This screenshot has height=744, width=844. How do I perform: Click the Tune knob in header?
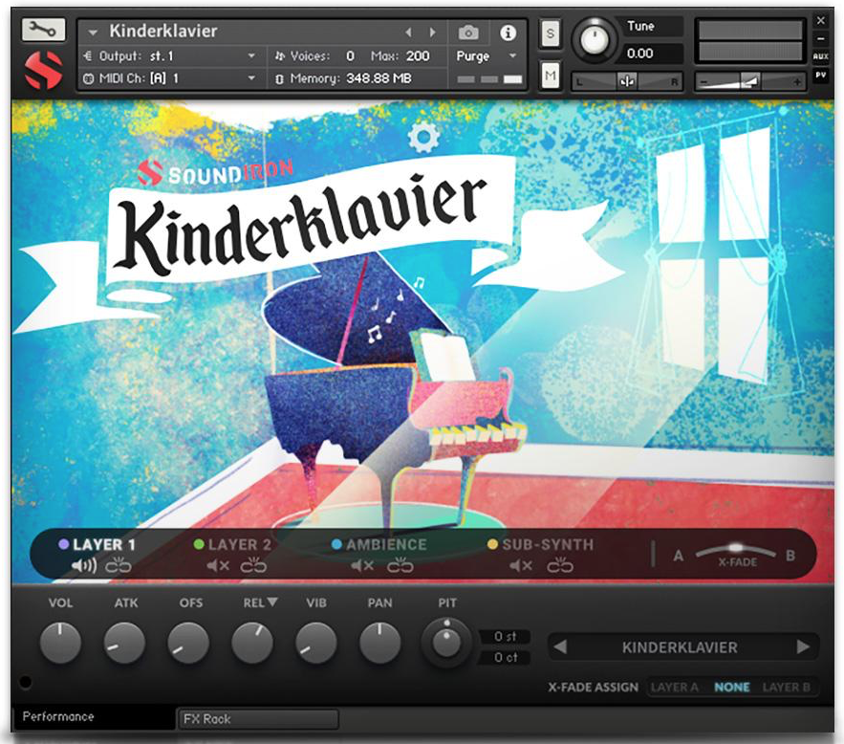coord(595,39)
